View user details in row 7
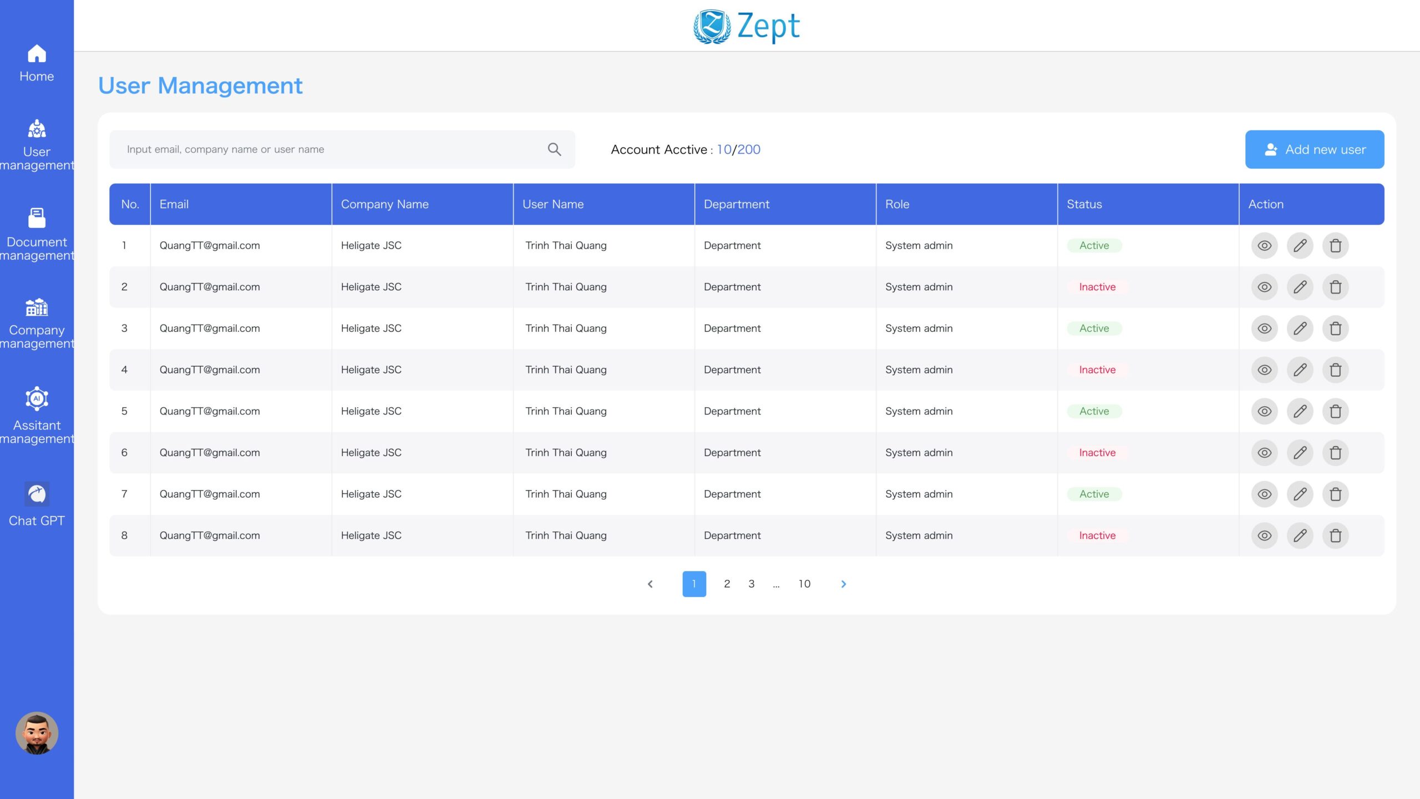Image resolution: width=1420 pixels, height=799 pixels. (x=1264, y=494)
